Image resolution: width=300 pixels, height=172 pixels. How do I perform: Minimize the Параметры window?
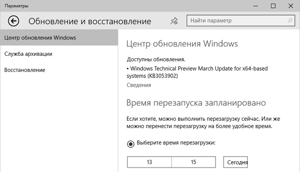(x=255, y=6)
